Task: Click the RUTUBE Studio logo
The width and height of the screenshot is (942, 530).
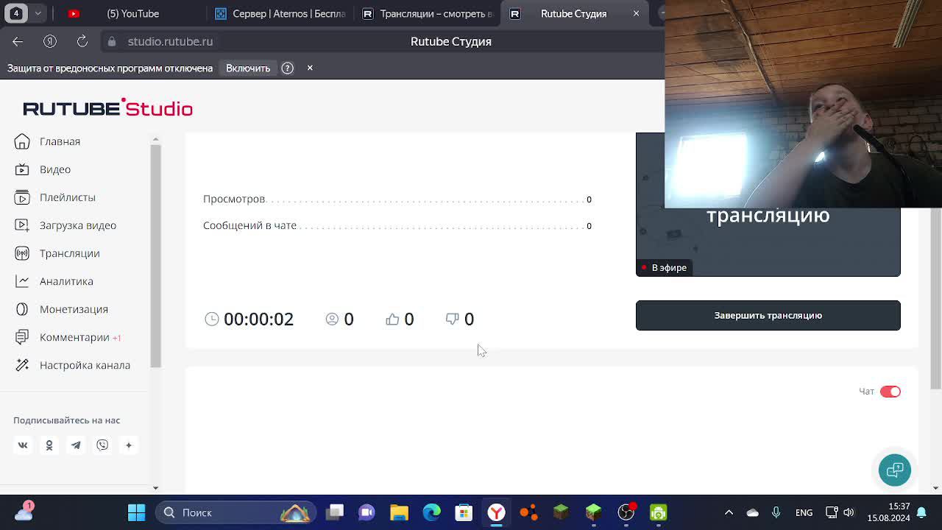Action: point(107,108)
